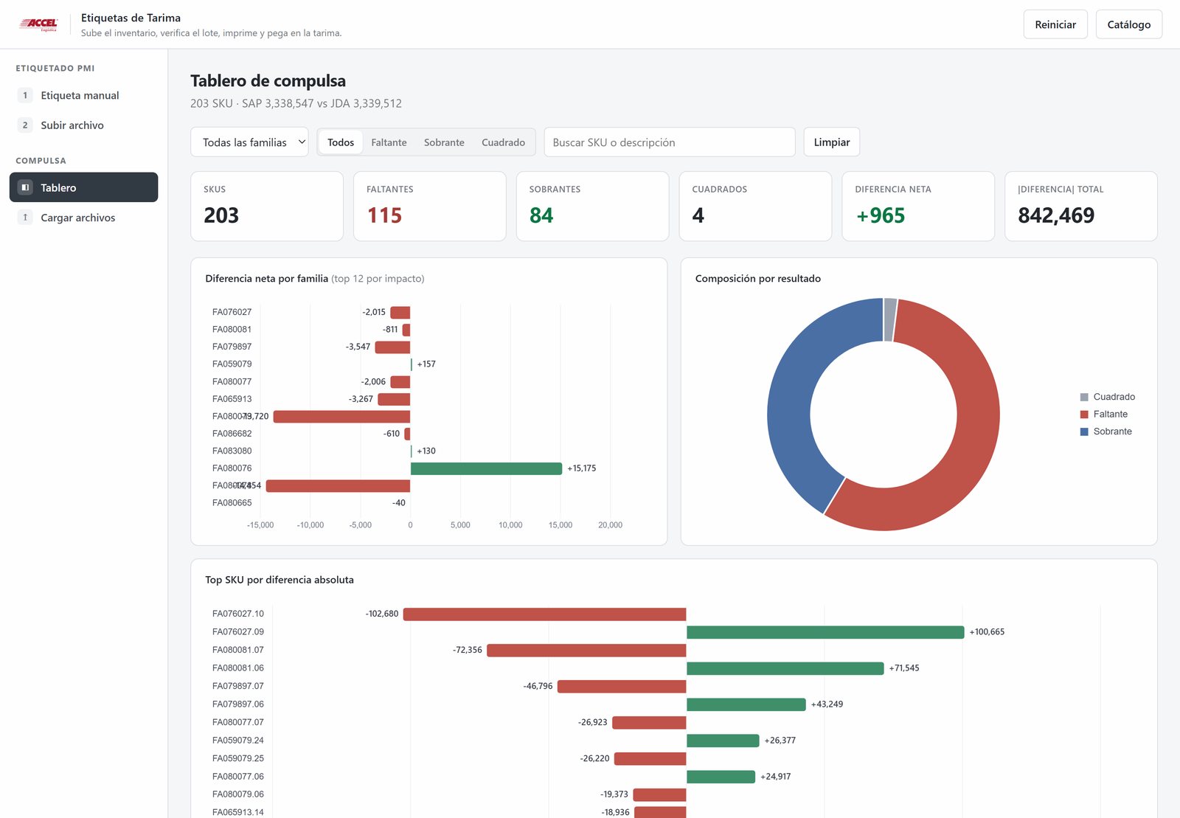1180x818 pixels.
Task: Open Etiqueta manual in sidebar
Action: tap(83, 95)
